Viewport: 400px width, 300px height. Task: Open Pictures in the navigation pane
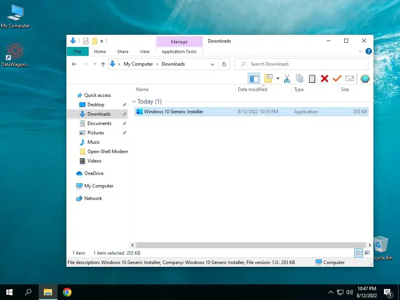coord(96,133)
